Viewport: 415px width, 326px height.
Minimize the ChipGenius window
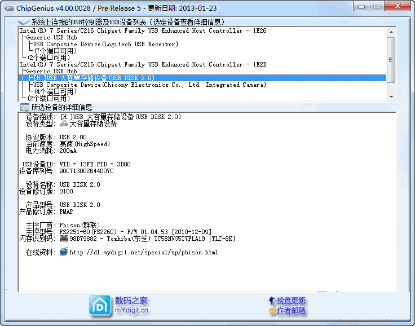361,6
